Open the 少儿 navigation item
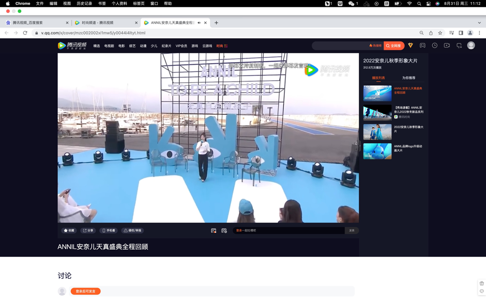This screenshot has height=304, width=486. pyautogui.click(x=154, y=46)
